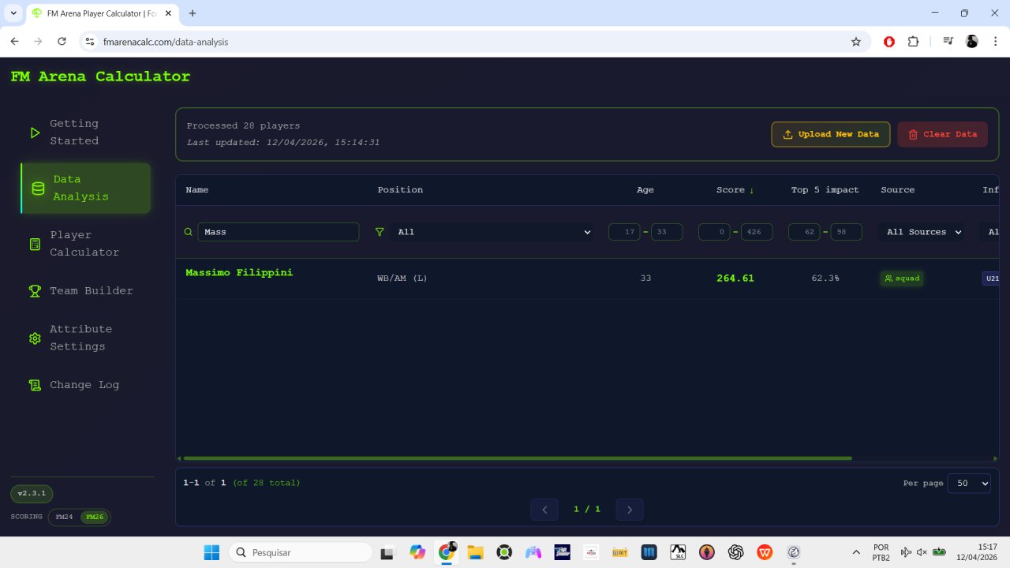Bookmark this page with the star icon
Viewport: 1010px width, 568px height.
pyautogui.click(x=856, y=42)
